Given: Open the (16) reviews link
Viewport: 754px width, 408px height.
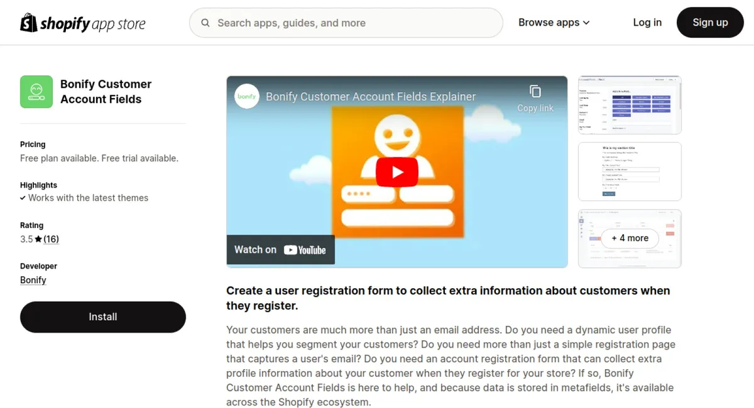Looking at the screenshot, I should click(x=51, y=239).
